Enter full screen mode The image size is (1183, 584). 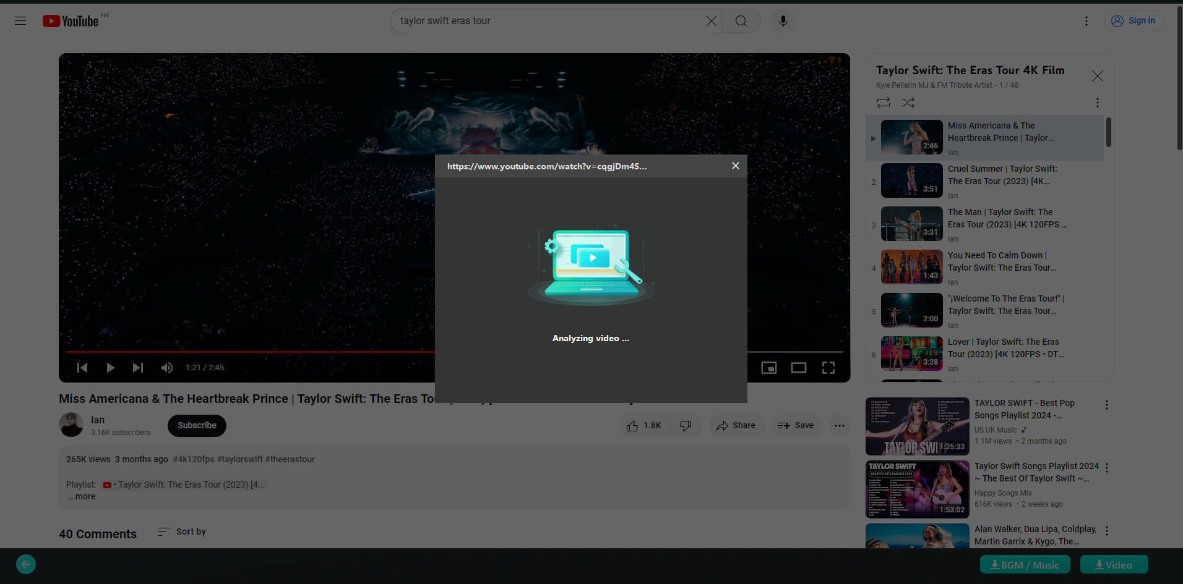(x=828, y=368)
